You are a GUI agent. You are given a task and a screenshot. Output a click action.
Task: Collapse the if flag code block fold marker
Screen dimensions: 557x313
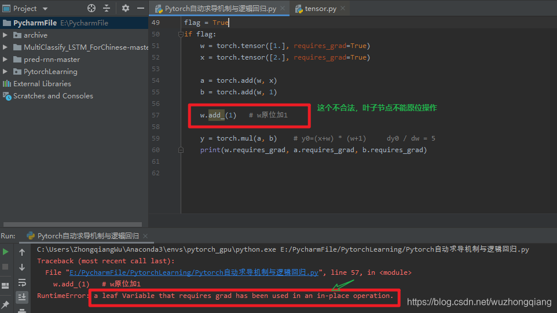tap(181, 34)
